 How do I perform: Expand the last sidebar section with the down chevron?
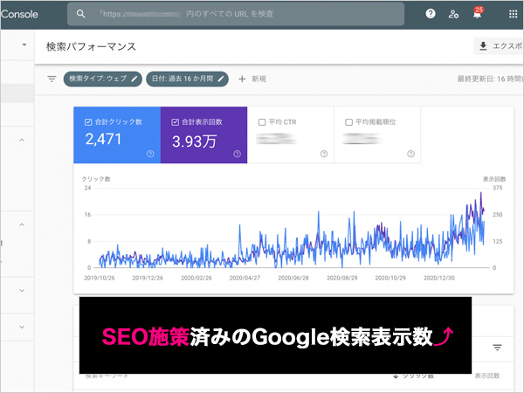22,327
